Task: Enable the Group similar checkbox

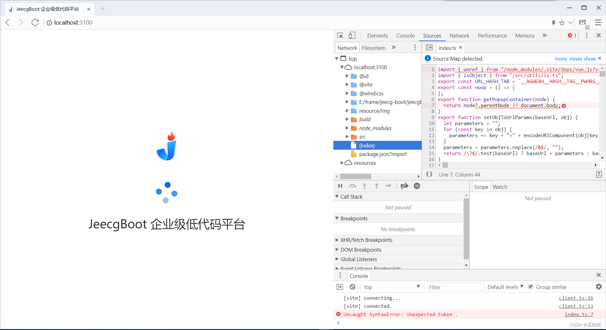Action: pos(531,286)
